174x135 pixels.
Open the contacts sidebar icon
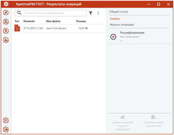pyautogui.click(x=6, y=40)
